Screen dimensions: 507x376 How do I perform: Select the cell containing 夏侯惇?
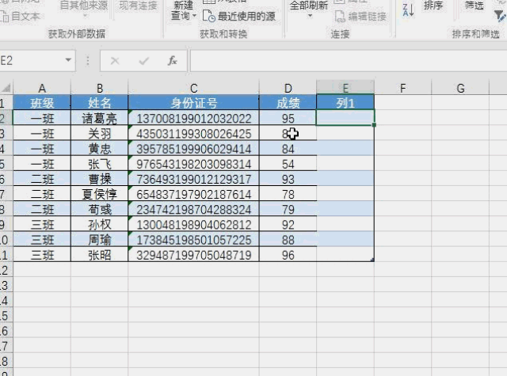tap(100, 194)
